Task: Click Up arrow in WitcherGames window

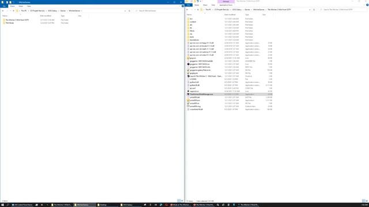Action: click(x=13, y=11)
